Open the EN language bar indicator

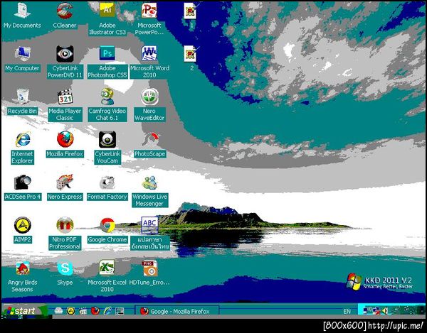click(347, 312)
